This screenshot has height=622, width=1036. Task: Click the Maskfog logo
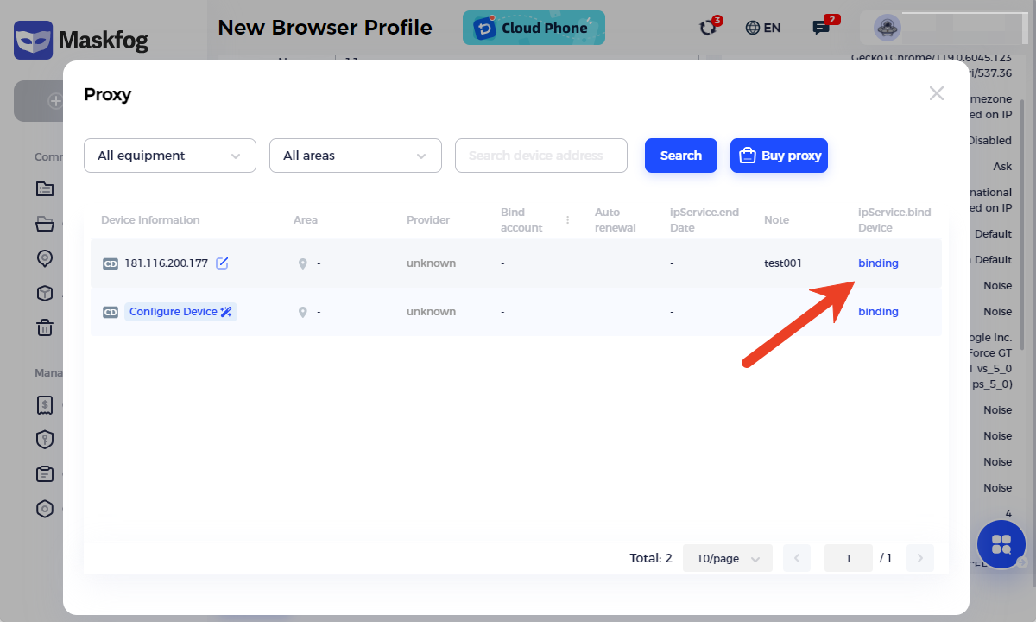(81, 40)
